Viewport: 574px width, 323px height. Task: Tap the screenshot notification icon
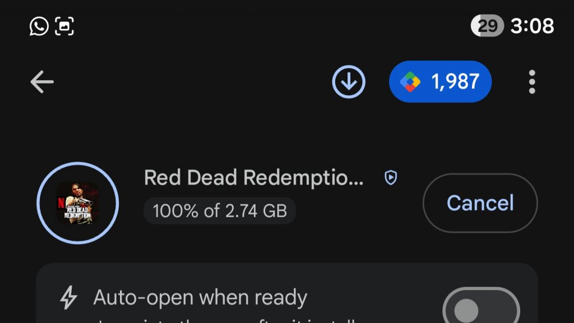click(x=64, y=26)
